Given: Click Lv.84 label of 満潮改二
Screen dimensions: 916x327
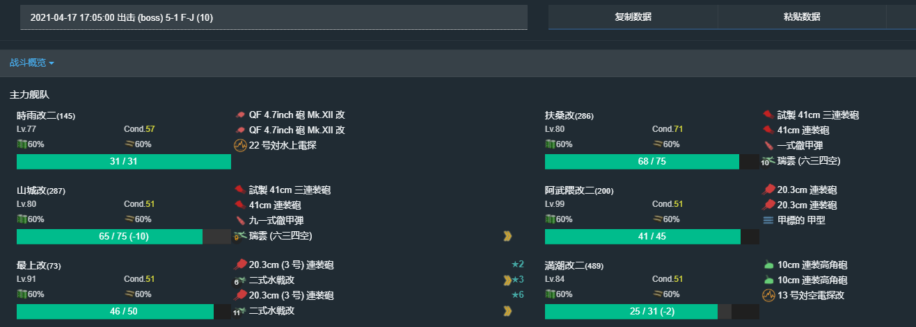Looking at the screenshot, I should (555, 279).
